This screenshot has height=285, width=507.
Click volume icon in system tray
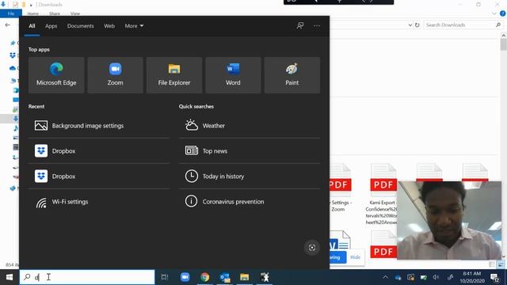pos(436,277)
